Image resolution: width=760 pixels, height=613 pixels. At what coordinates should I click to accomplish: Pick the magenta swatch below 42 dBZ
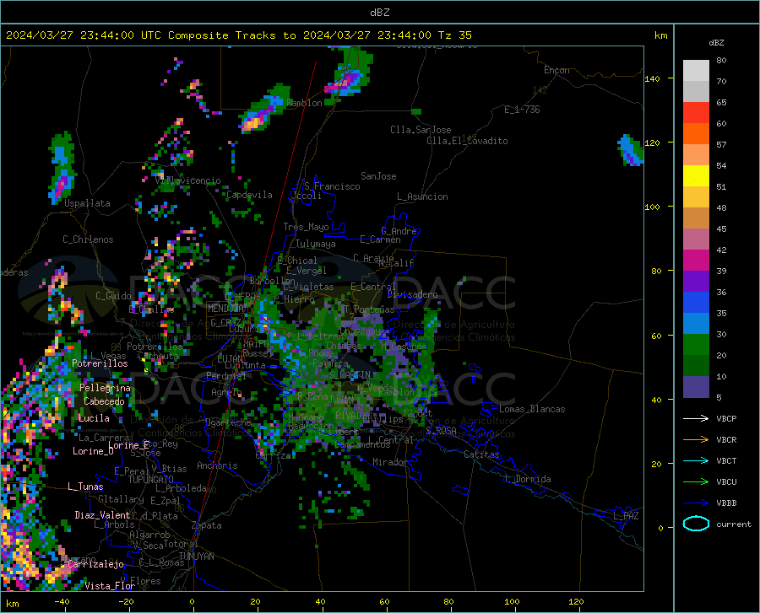point(696,261)
